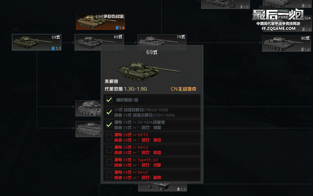Click the tier icon on 69II card
313x196 pixels.
click(x=117, y=27)
